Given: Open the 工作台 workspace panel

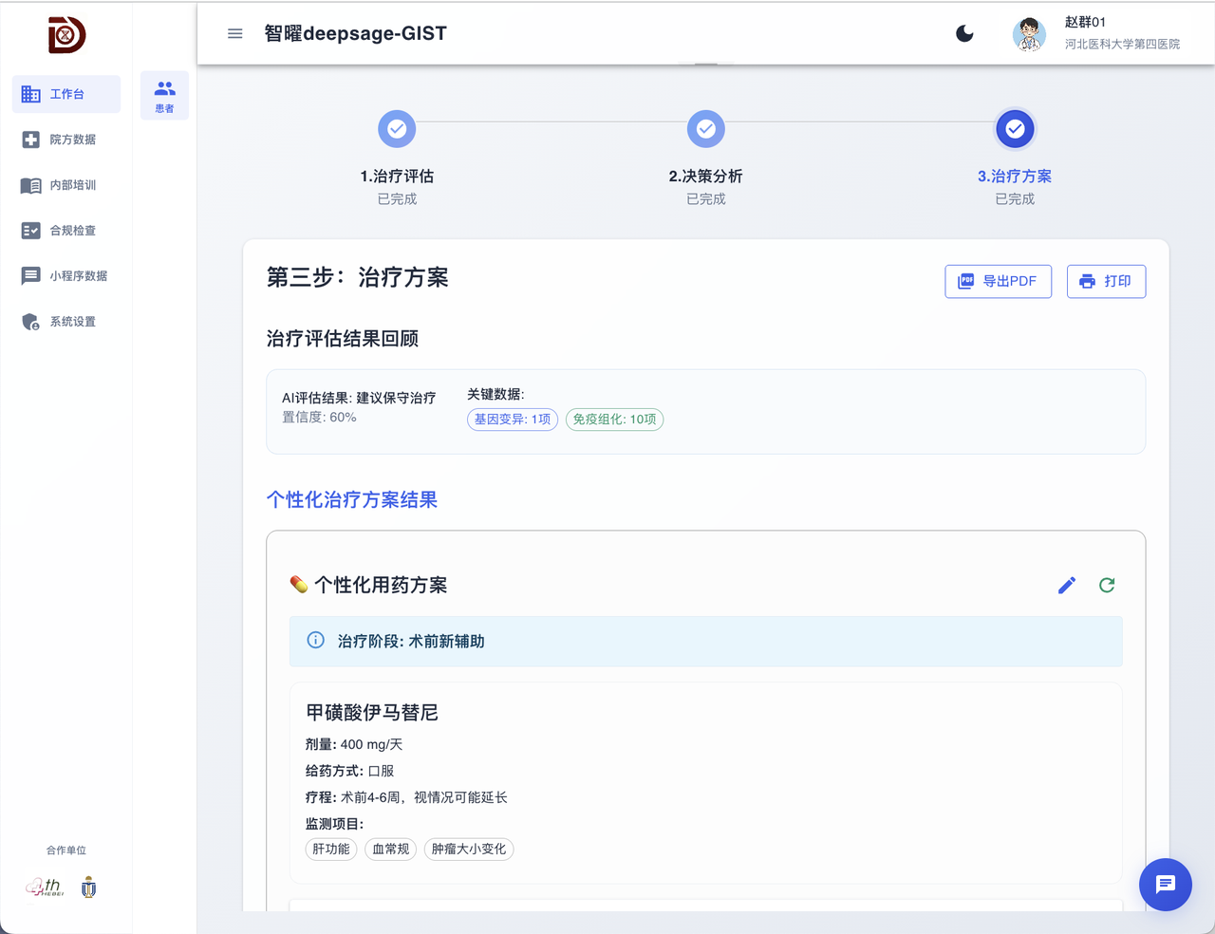Looking at the screenshot, I should [65, 93].
